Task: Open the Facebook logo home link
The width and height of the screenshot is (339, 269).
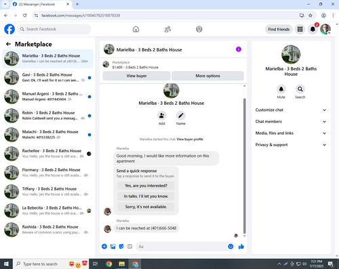Action: (9, 29)
